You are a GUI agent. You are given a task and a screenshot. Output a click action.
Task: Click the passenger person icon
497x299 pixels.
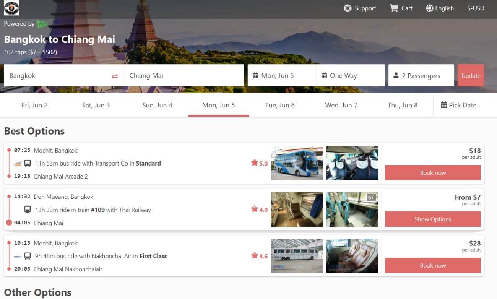coord(396,76)
